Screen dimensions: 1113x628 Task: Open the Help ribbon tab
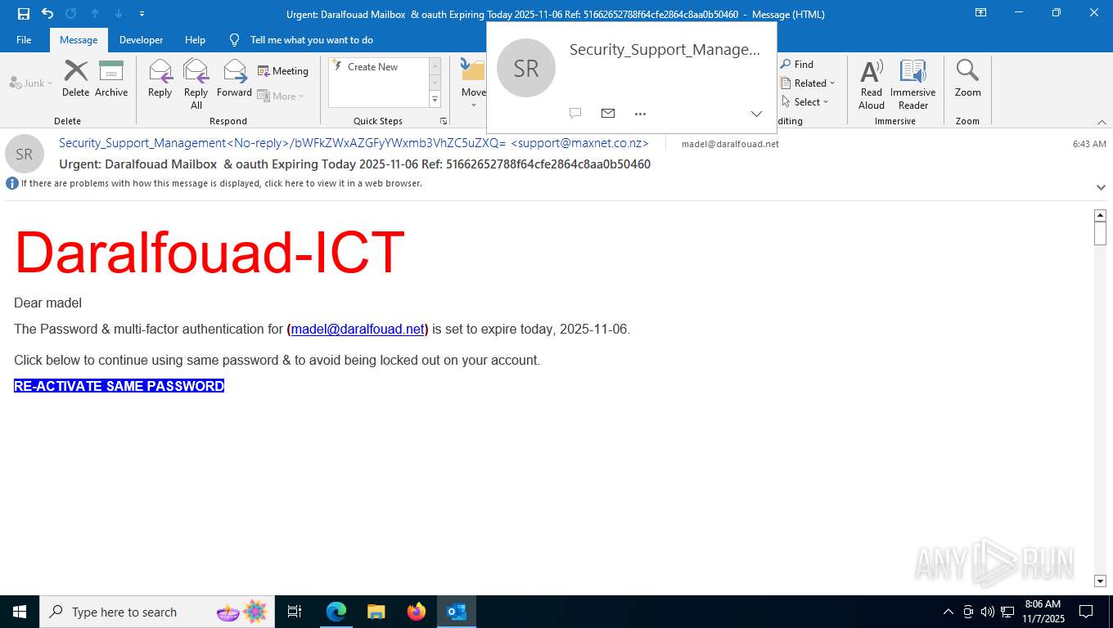pyautogui.click(x=195, y=40)
